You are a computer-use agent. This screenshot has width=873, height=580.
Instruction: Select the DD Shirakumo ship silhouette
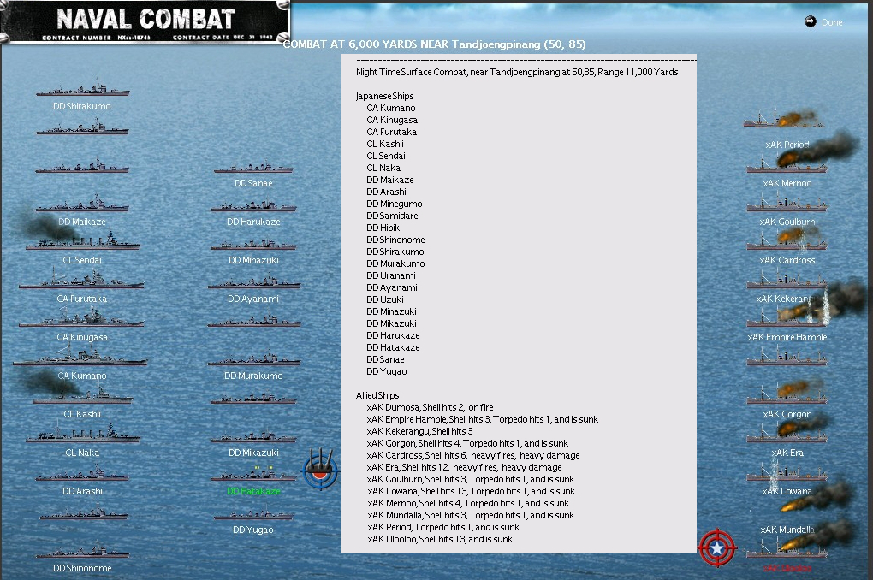pyautogui.click(x=82, y=88)
